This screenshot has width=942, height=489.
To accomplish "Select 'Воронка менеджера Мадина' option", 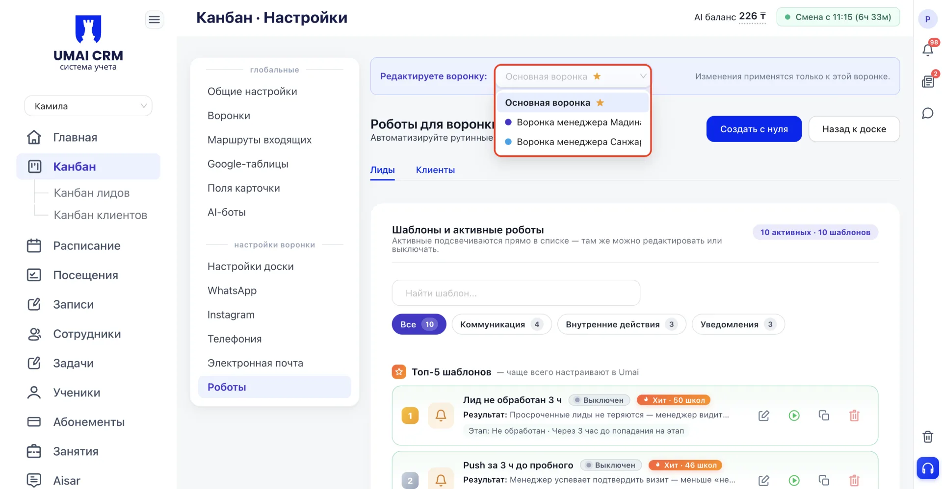I will pyautogui.click(x=573, y=122).
